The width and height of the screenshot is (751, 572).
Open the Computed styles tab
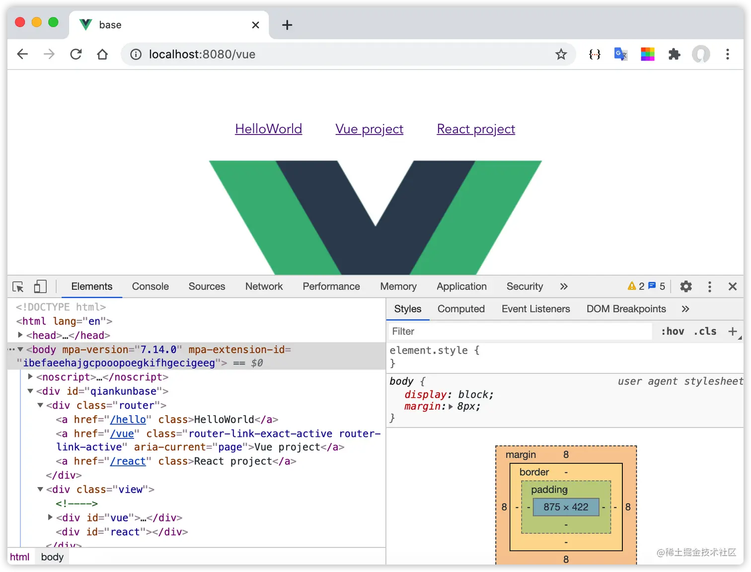[461, 309]
